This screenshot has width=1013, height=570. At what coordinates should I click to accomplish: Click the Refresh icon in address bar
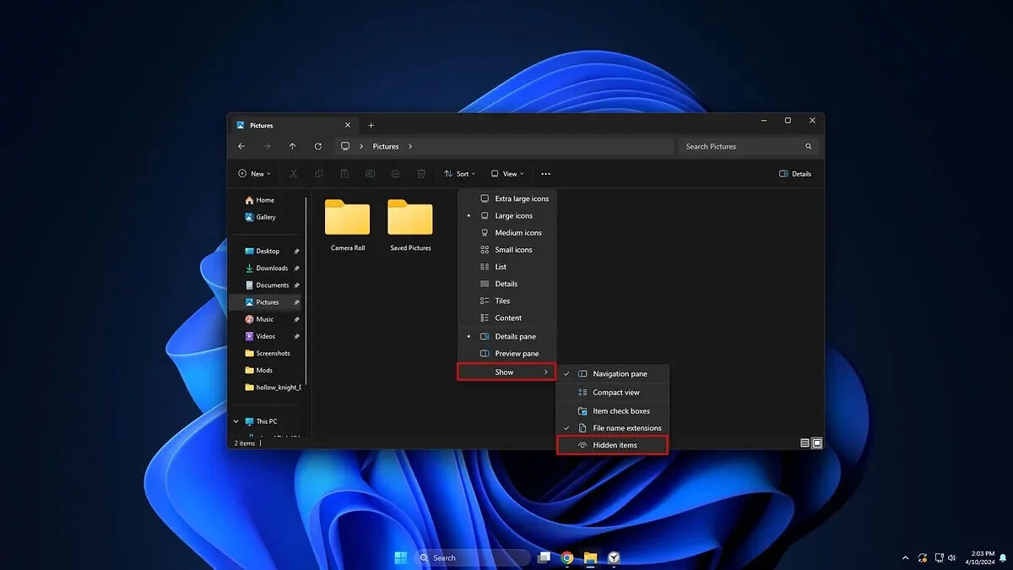pos(317,146)
